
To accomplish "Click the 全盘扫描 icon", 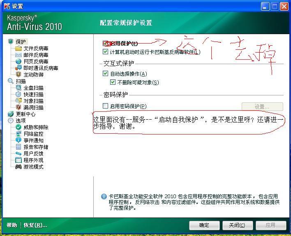I will coord(18,88).
